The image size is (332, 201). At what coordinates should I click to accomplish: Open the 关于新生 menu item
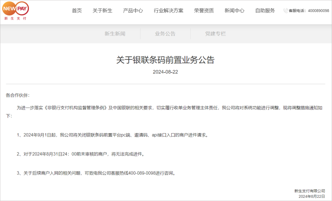coord(103,10)
